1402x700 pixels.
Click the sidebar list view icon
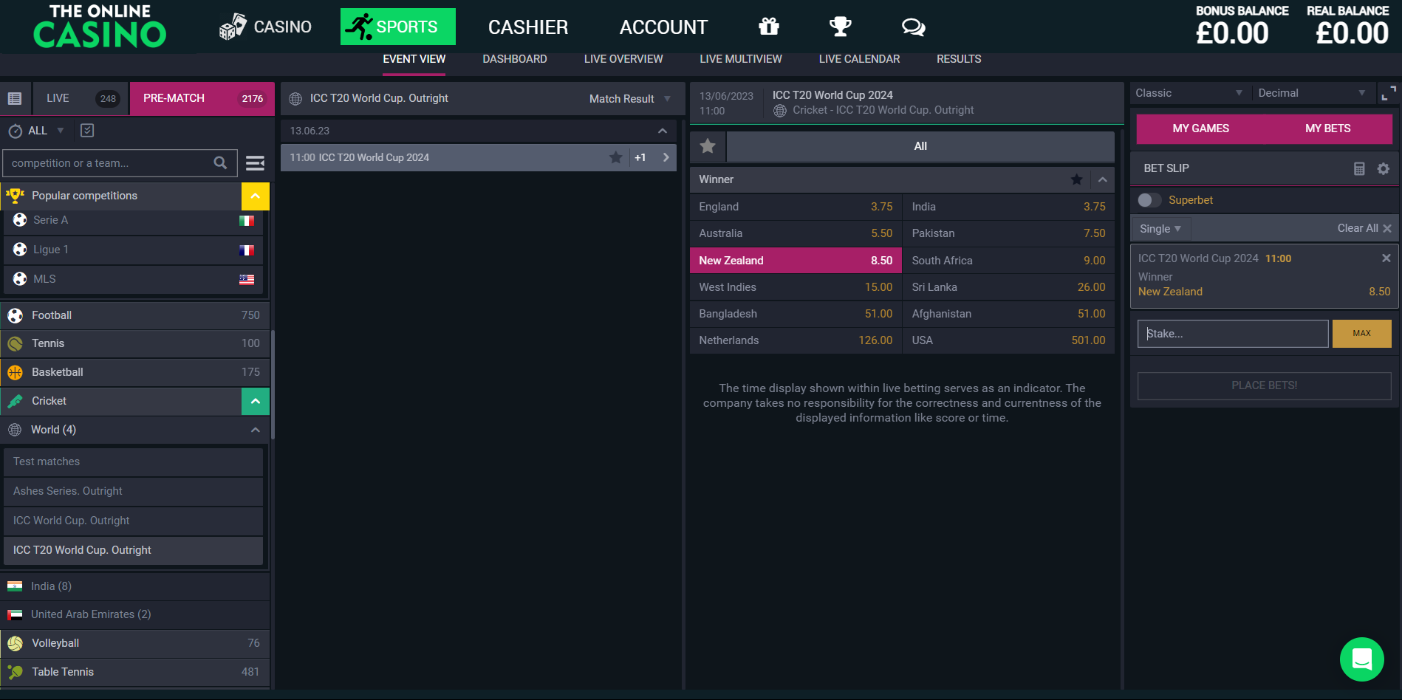15,98
